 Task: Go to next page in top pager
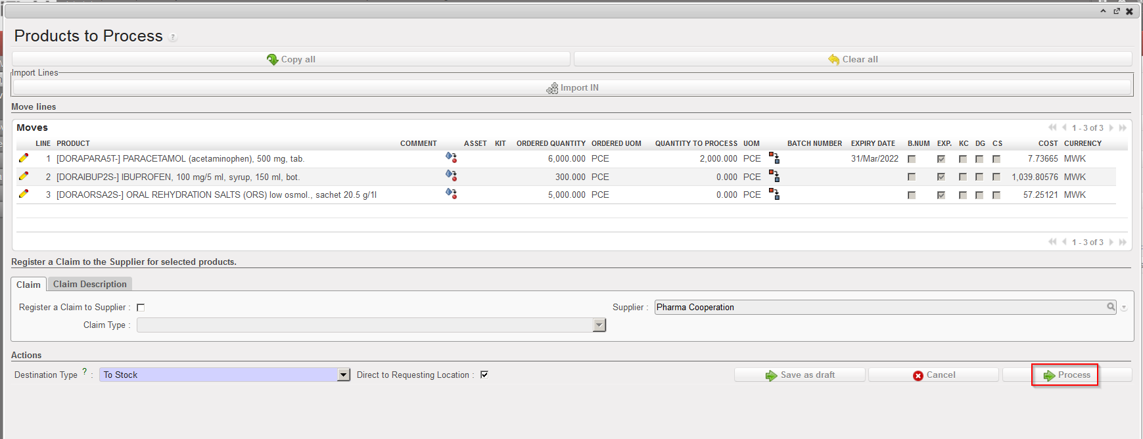click(x=1111, y=127)
